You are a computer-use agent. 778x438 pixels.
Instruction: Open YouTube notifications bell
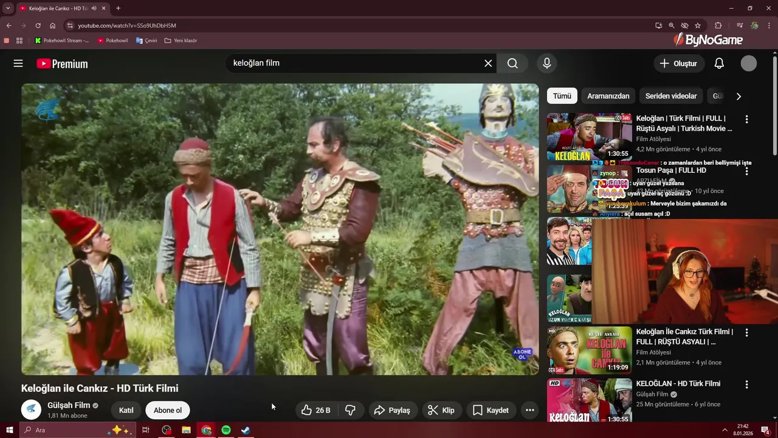pos(719,63)
